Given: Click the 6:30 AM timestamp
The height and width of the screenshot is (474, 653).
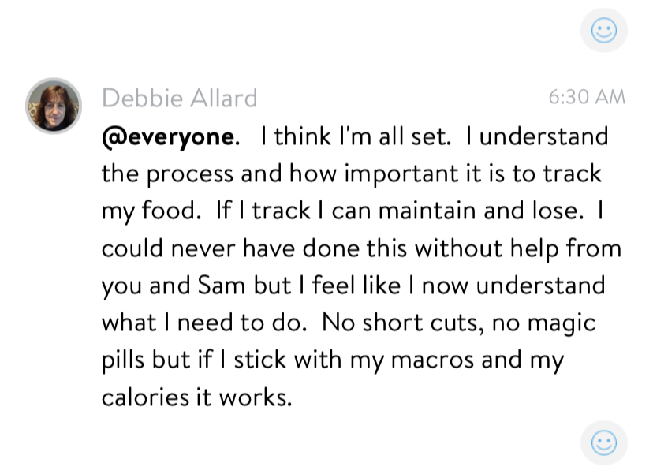Looking at the screenshot, I should point(586,98).
